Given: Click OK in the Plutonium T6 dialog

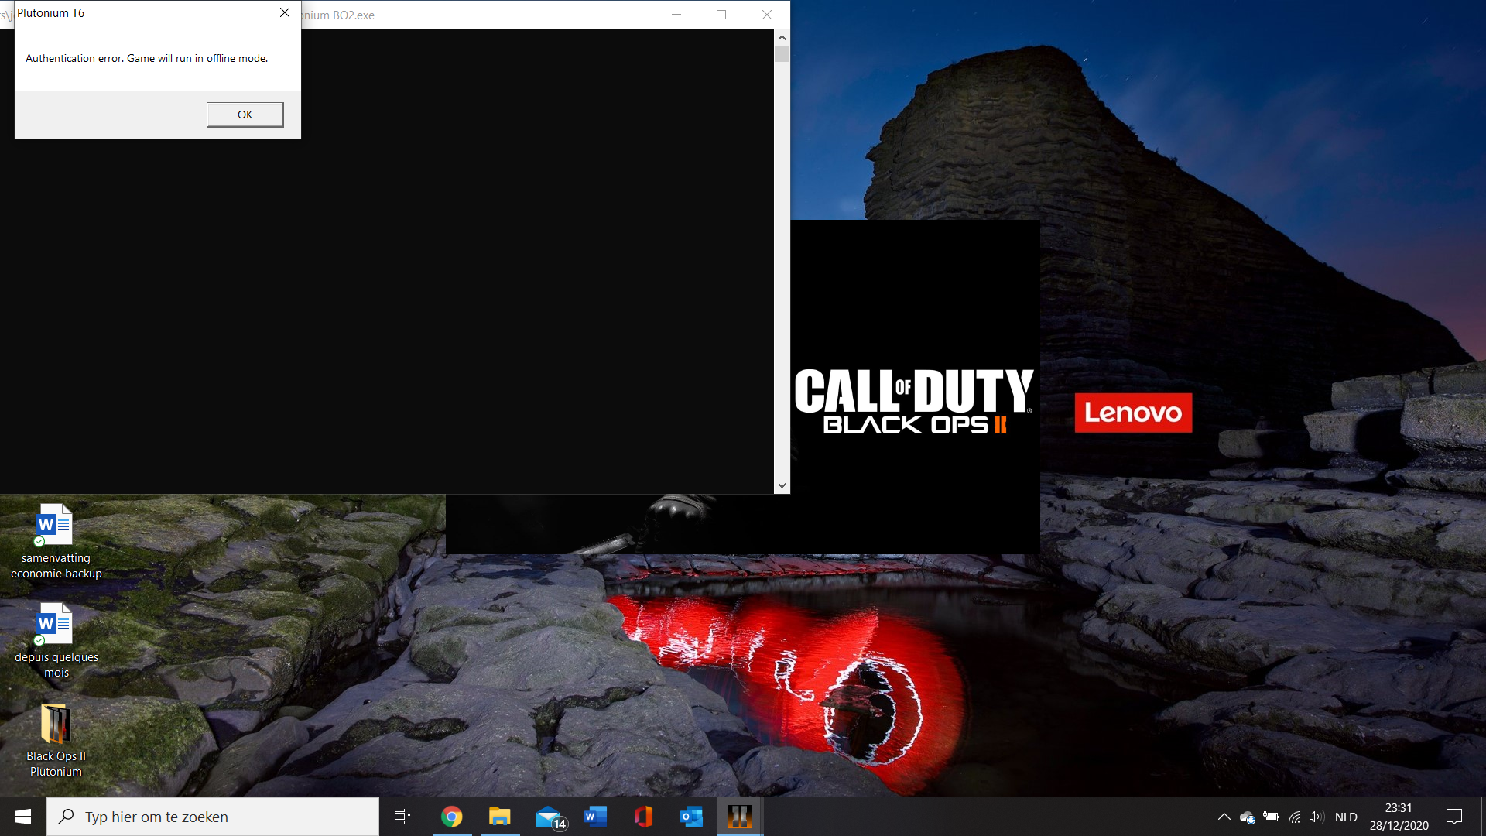Looking at the screenshot, I should click(x=245, y=115).
